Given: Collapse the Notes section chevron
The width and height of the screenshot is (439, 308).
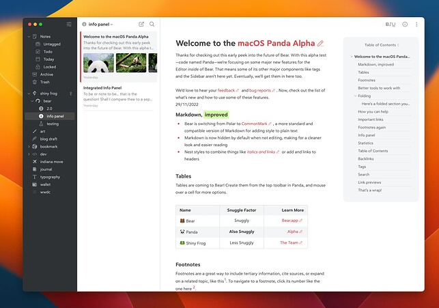Looking at the screenshot, I should pos(29,36).
